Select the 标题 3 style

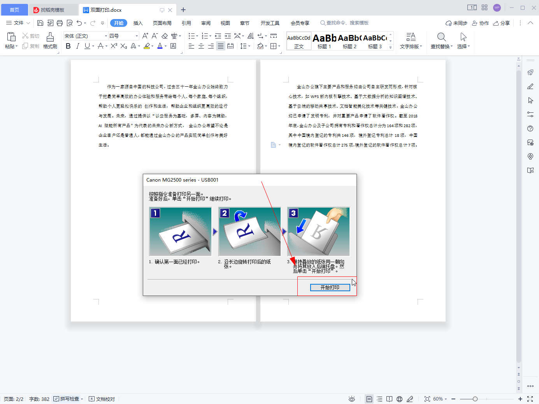(x=375, y=41)
